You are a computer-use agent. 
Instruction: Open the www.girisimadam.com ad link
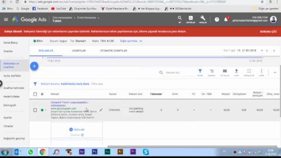click(x=63, y=108)
